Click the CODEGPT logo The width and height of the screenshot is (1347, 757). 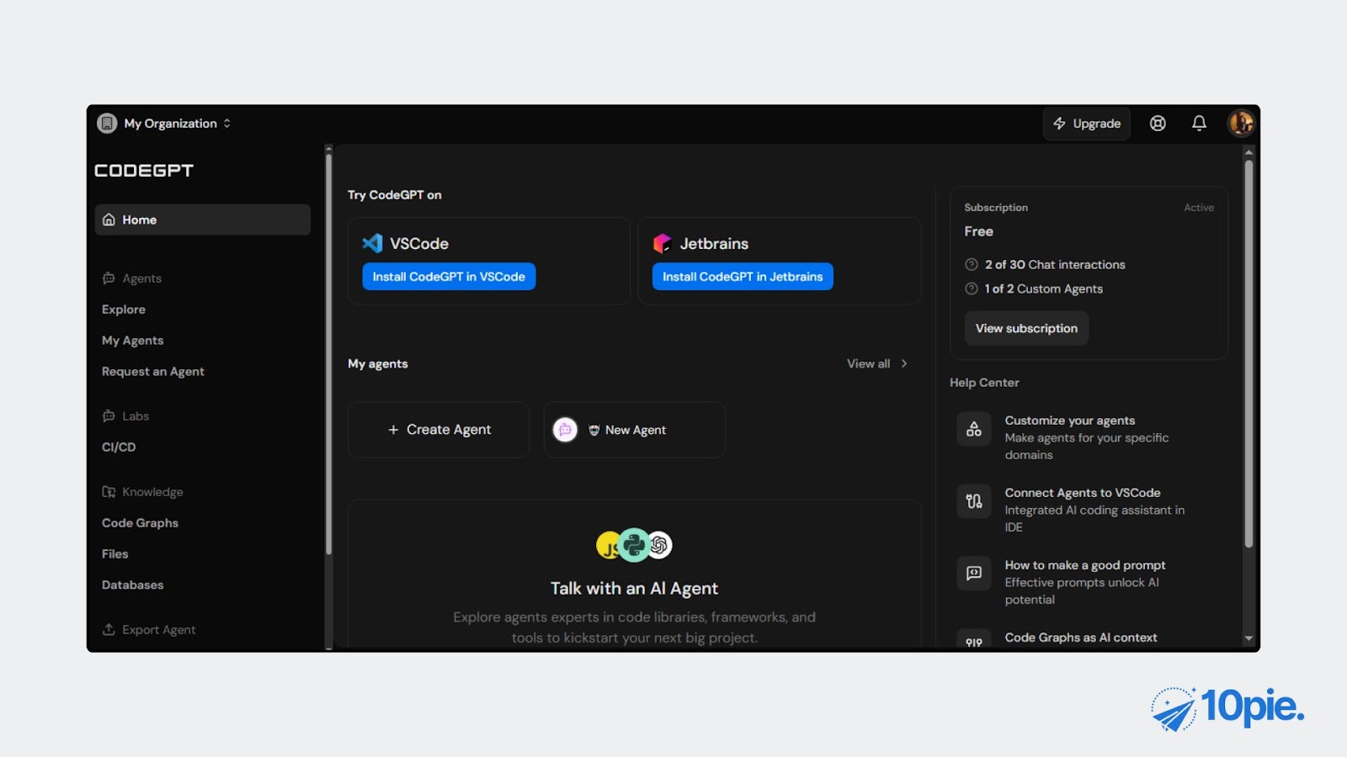pyautogui.click(x=144, y=171)
